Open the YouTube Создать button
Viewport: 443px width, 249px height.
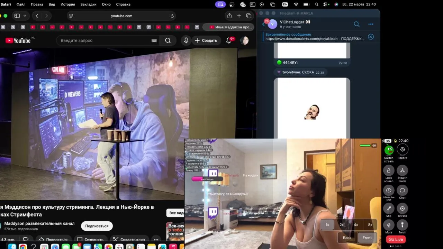206,40
